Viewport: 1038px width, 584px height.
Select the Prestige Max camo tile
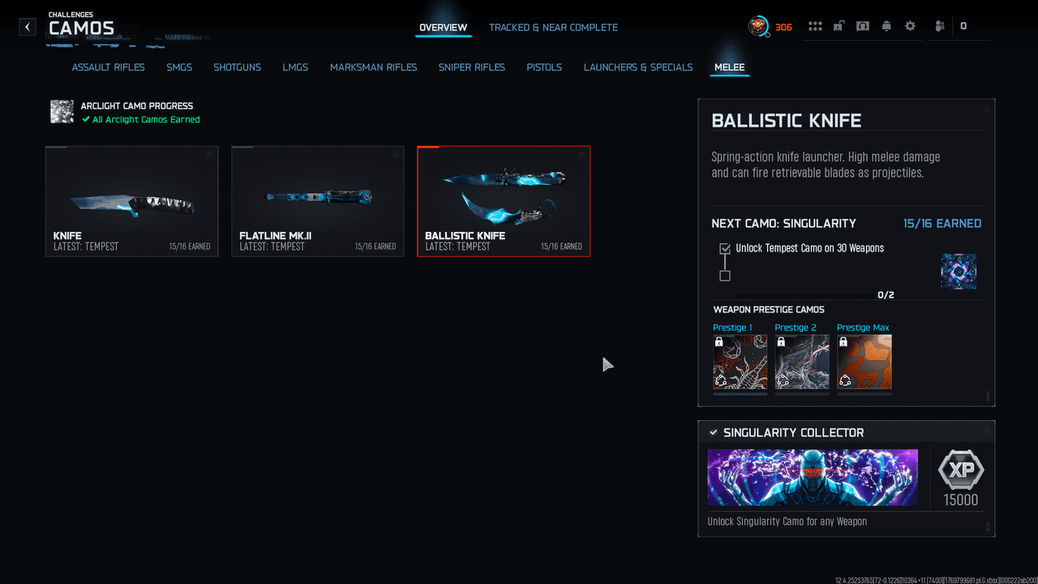click(864, 362)
